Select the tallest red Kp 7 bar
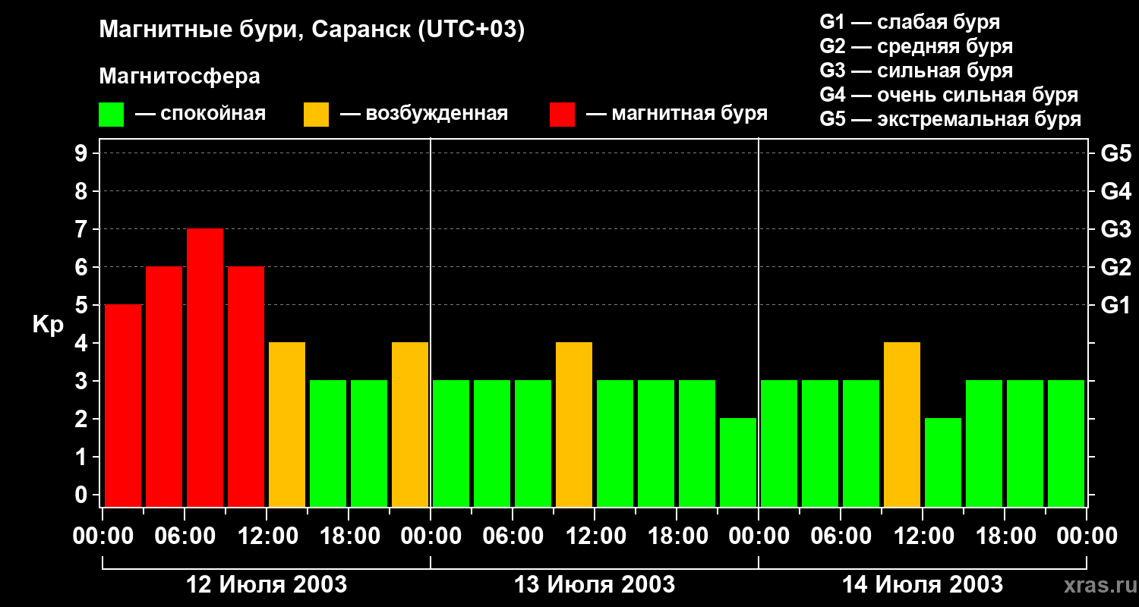 click(205, 367)
